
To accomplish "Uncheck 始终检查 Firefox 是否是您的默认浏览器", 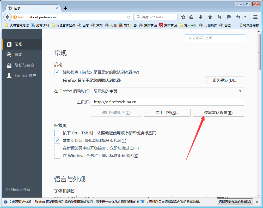I will point(57,72).
